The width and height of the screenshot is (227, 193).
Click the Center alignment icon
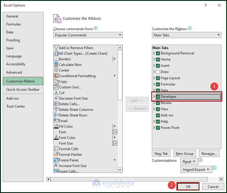coord(56,70)
